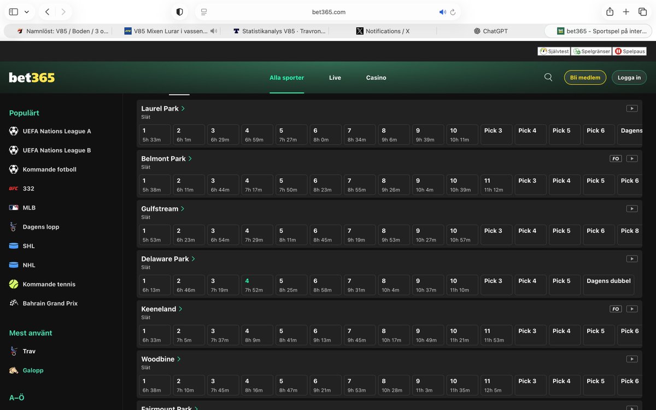The image size is (656, 410).
Task: Click the bet365 logo
Action: 32,78
